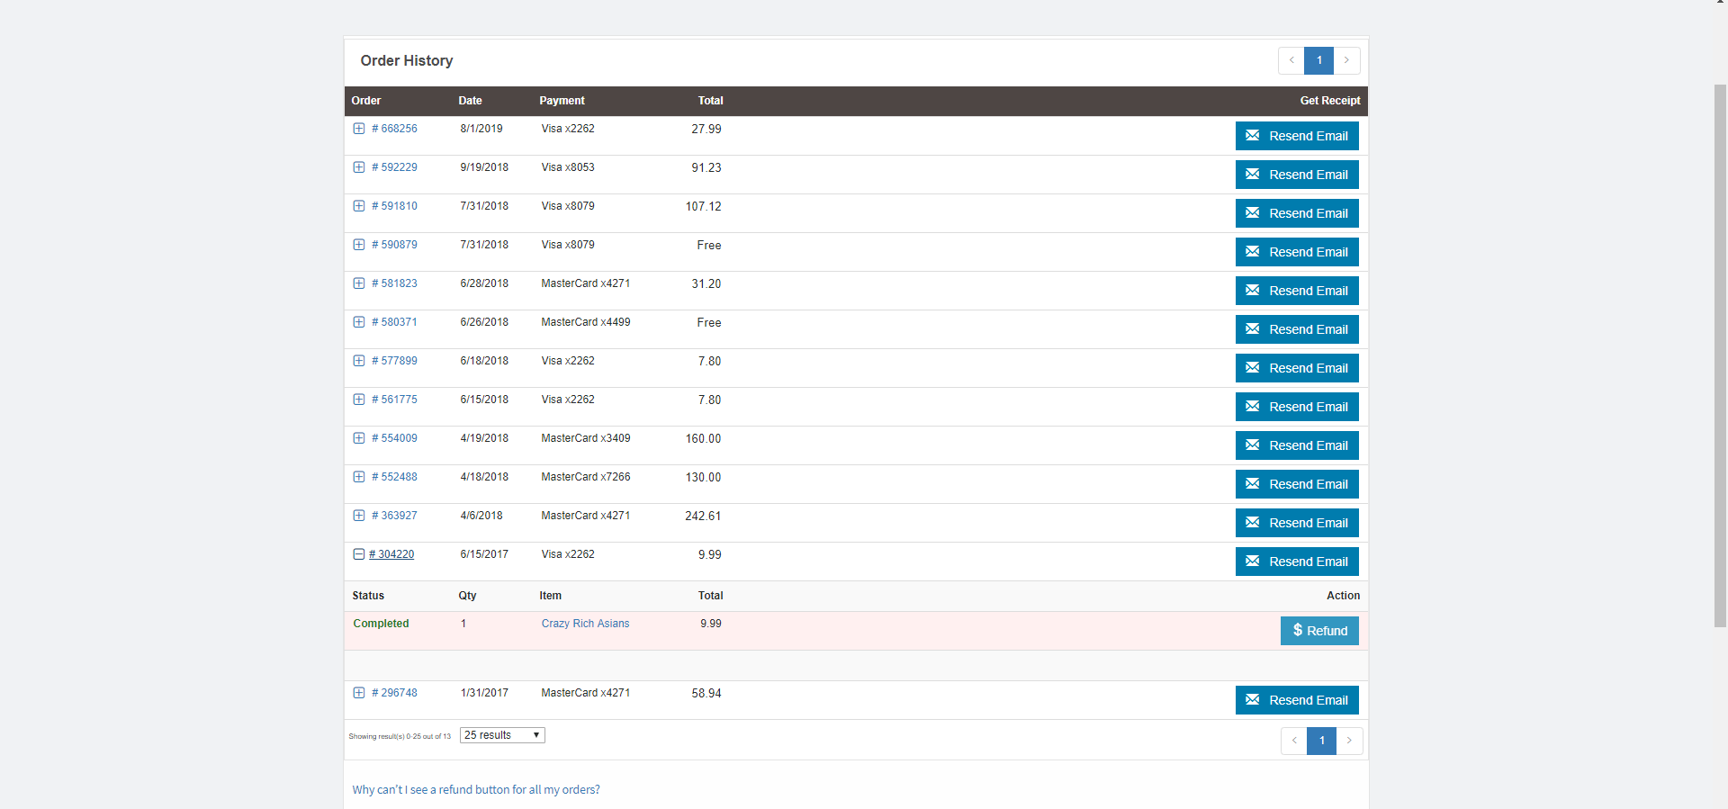Select page 1 in bottom pagination

click(x=1322, y=741)
